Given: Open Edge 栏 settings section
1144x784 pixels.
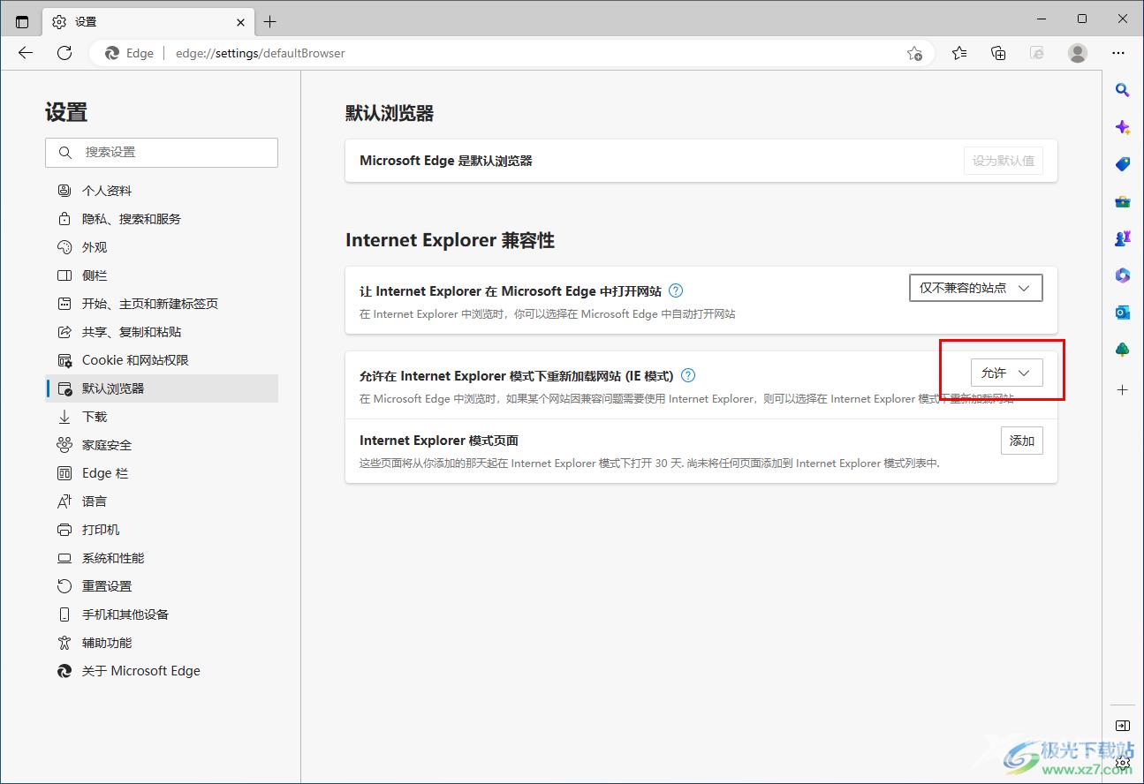Looking at the screenshot, I should click(x=162, y=473).
